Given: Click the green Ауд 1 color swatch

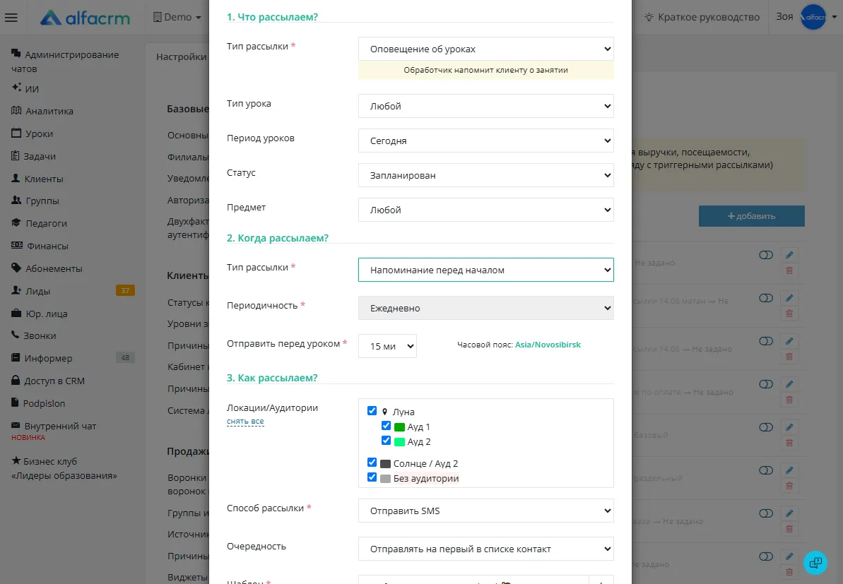Looking at the screenshot, I should click(399, 427).
